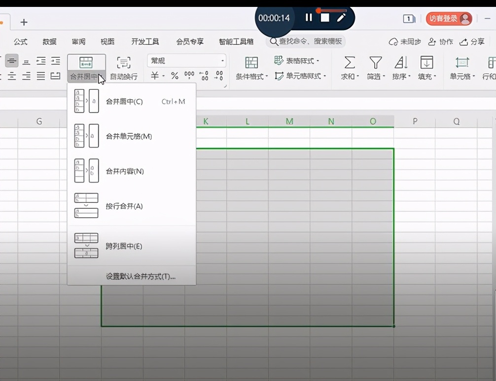Select the 按行合并(A) menu option
The height and width of the screenshot is (381, 496).
click(132, 206)
